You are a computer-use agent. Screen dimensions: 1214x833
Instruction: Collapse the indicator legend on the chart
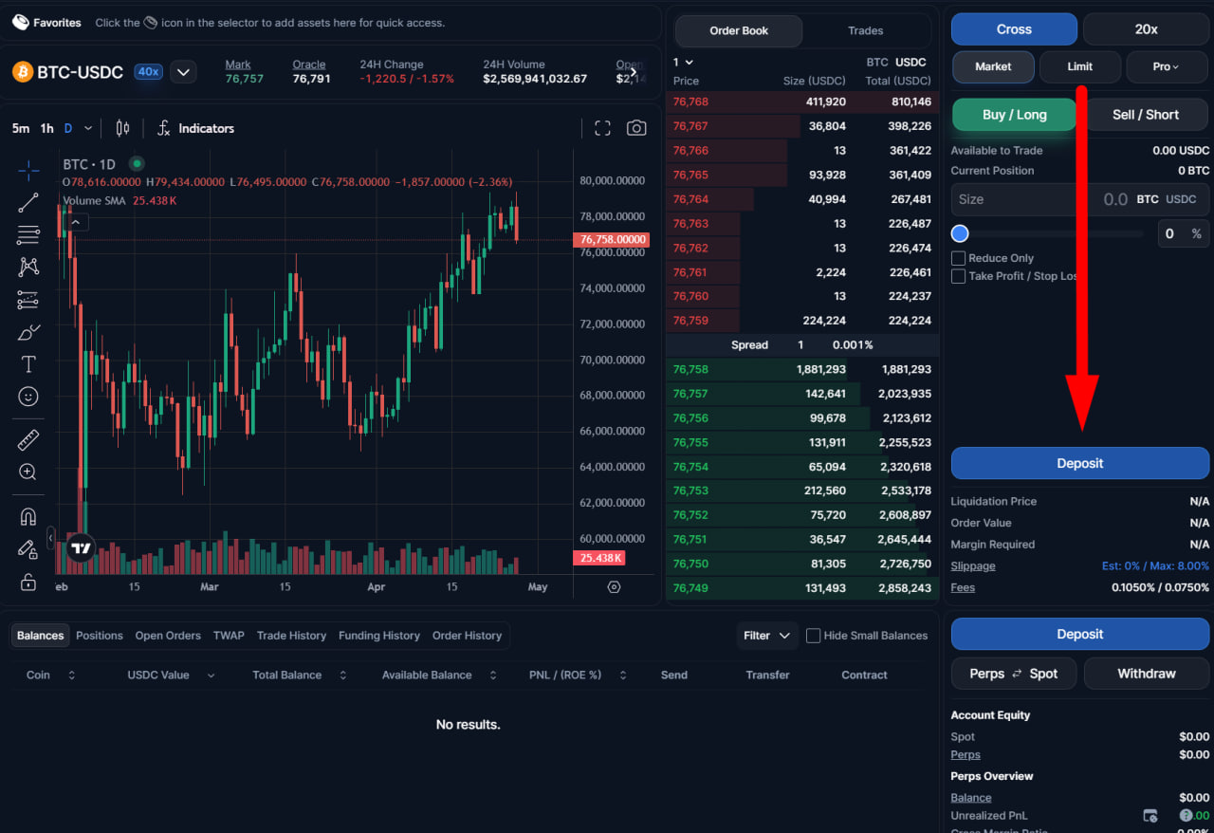point(76,222)
